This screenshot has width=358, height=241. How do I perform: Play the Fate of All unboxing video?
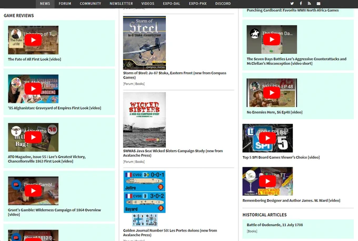tap(33, 40)
